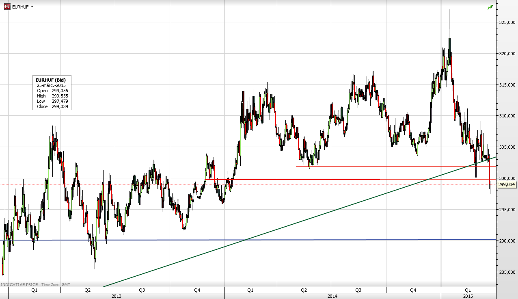Click the Q1 quarter label of 2015
The height and width of the screenshot is (299, 518).
(468, 290)
